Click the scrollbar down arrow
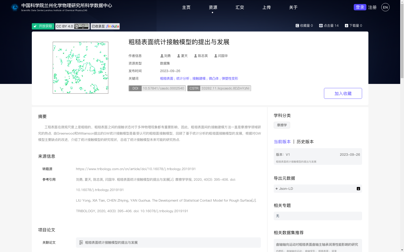This screenshot has width=404, height=252. click(402, 250)
